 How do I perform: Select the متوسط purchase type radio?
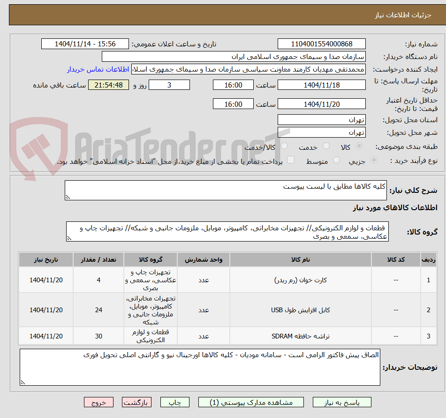(336, 160)
